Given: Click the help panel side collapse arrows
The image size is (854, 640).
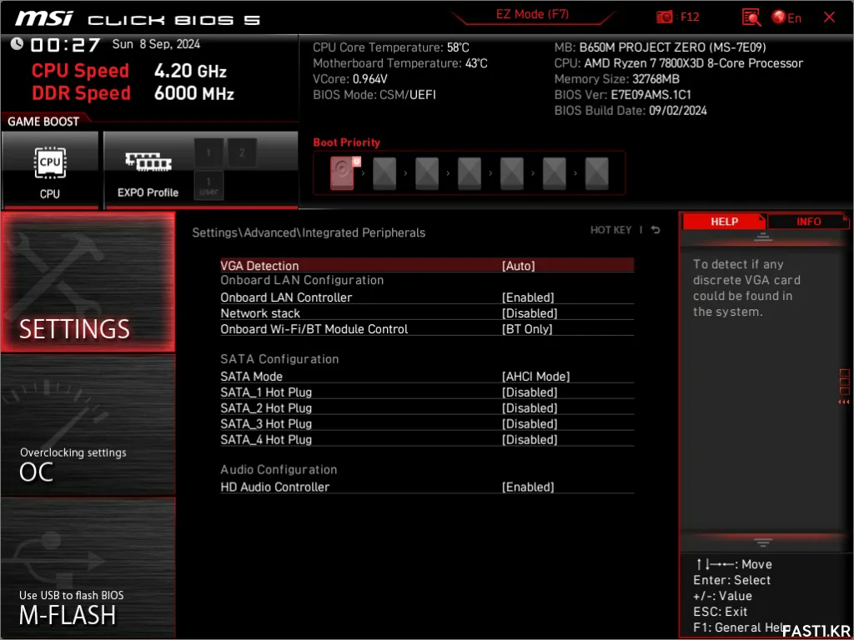Looking at the screenshot, I should [x=844, y=402].
